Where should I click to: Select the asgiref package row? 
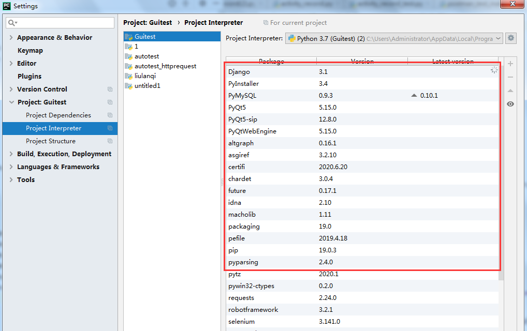[x=362, y=155]
